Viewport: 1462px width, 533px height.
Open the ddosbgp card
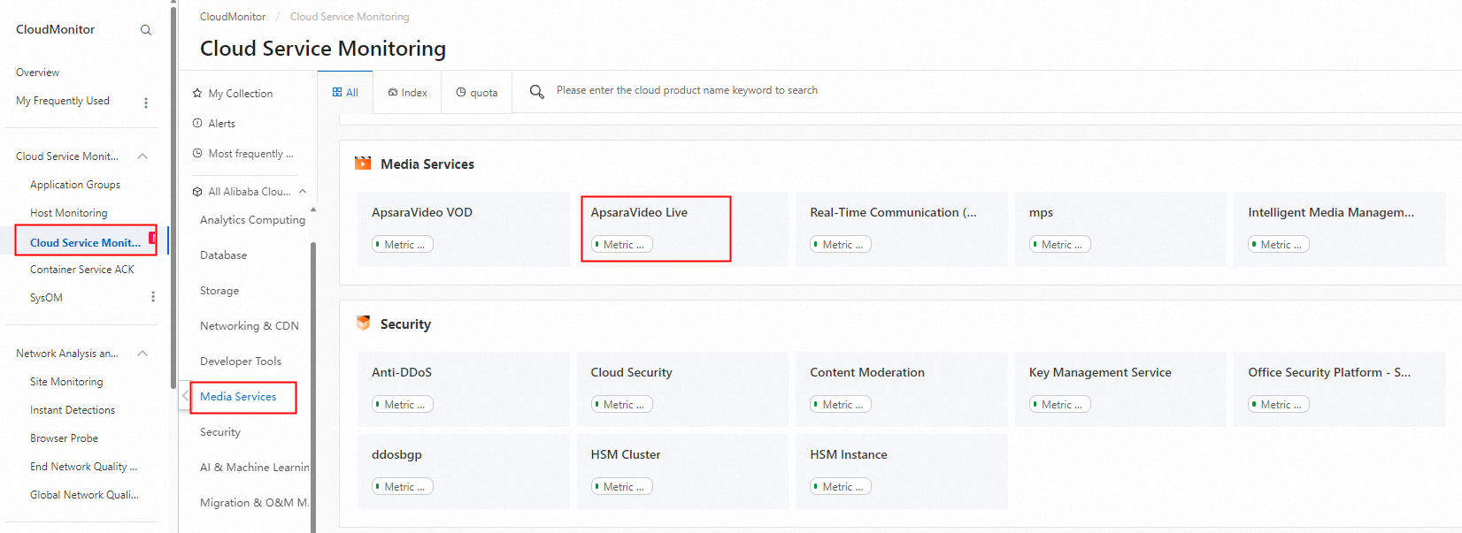(x=464, y=471)
